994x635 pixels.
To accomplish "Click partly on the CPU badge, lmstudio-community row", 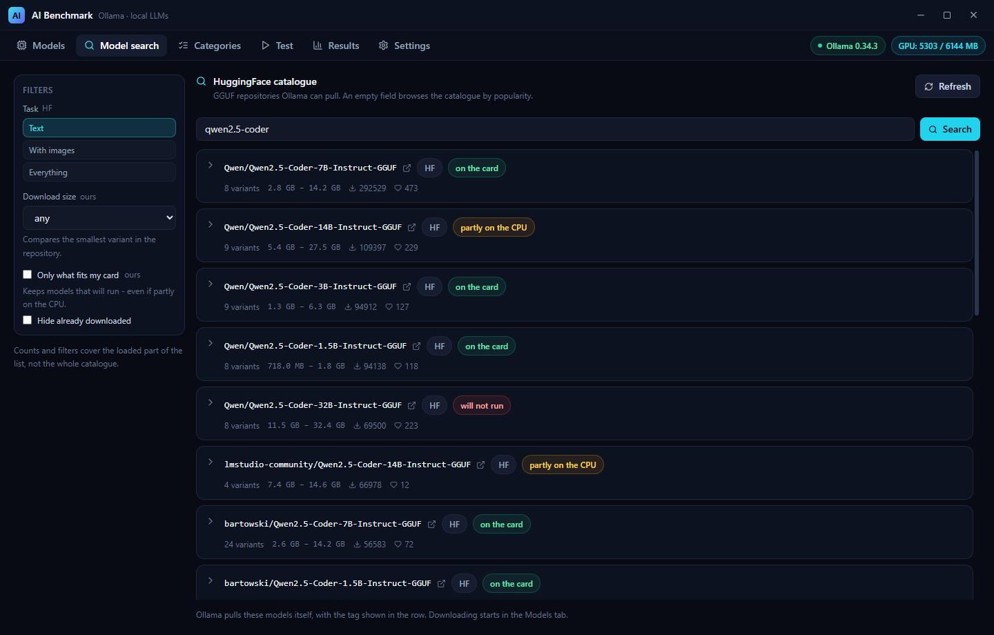I will pos(563,465).
